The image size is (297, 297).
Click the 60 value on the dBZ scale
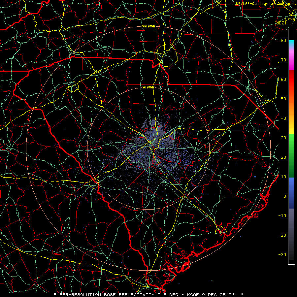tap(283, 79)
